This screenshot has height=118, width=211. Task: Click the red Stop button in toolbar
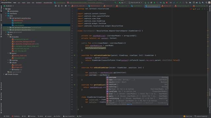(167, 3)
